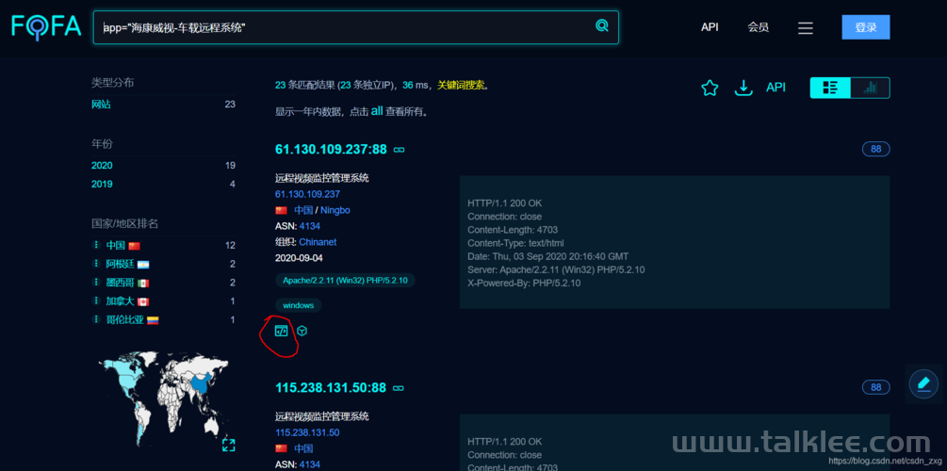Filter results by country 中国
The image size is (947, 471).
click(115, 246)
